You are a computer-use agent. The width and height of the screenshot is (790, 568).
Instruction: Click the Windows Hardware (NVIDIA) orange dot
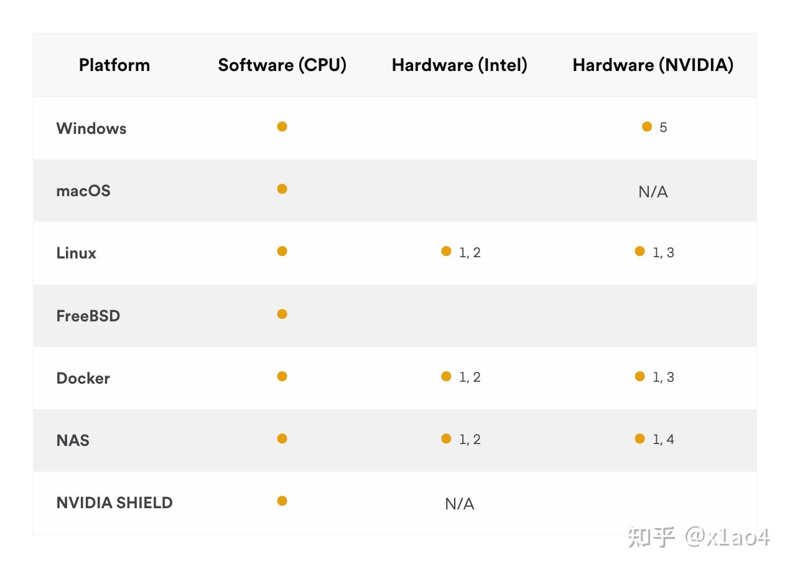(647, 126)
